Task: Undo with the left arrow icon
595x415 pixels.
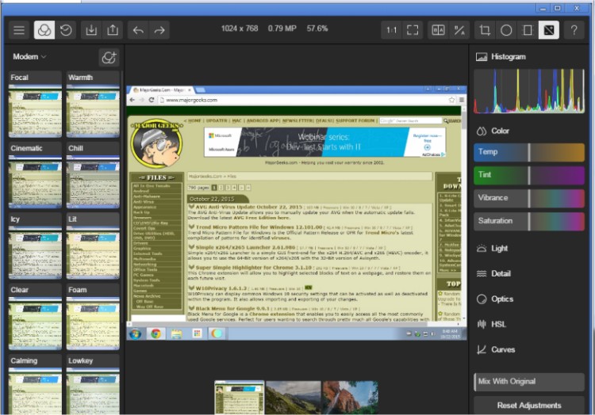Action: point(139,30)
